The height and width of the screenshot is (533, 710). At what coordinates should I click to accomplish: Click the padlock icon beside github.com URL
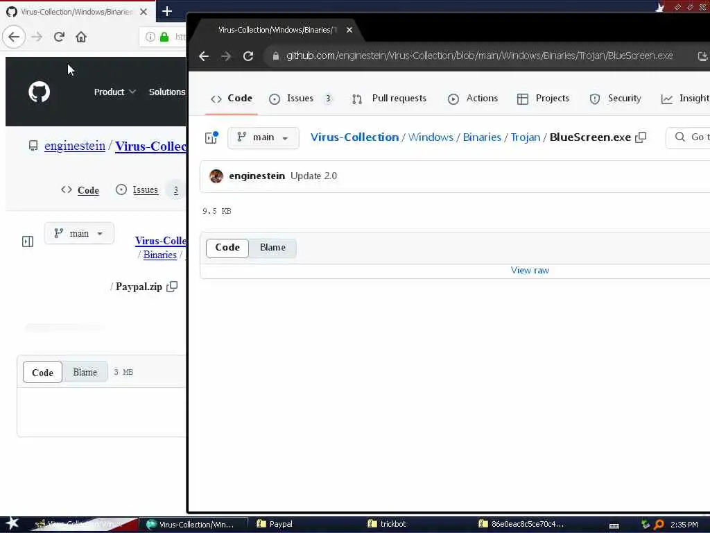pos(275,56)
